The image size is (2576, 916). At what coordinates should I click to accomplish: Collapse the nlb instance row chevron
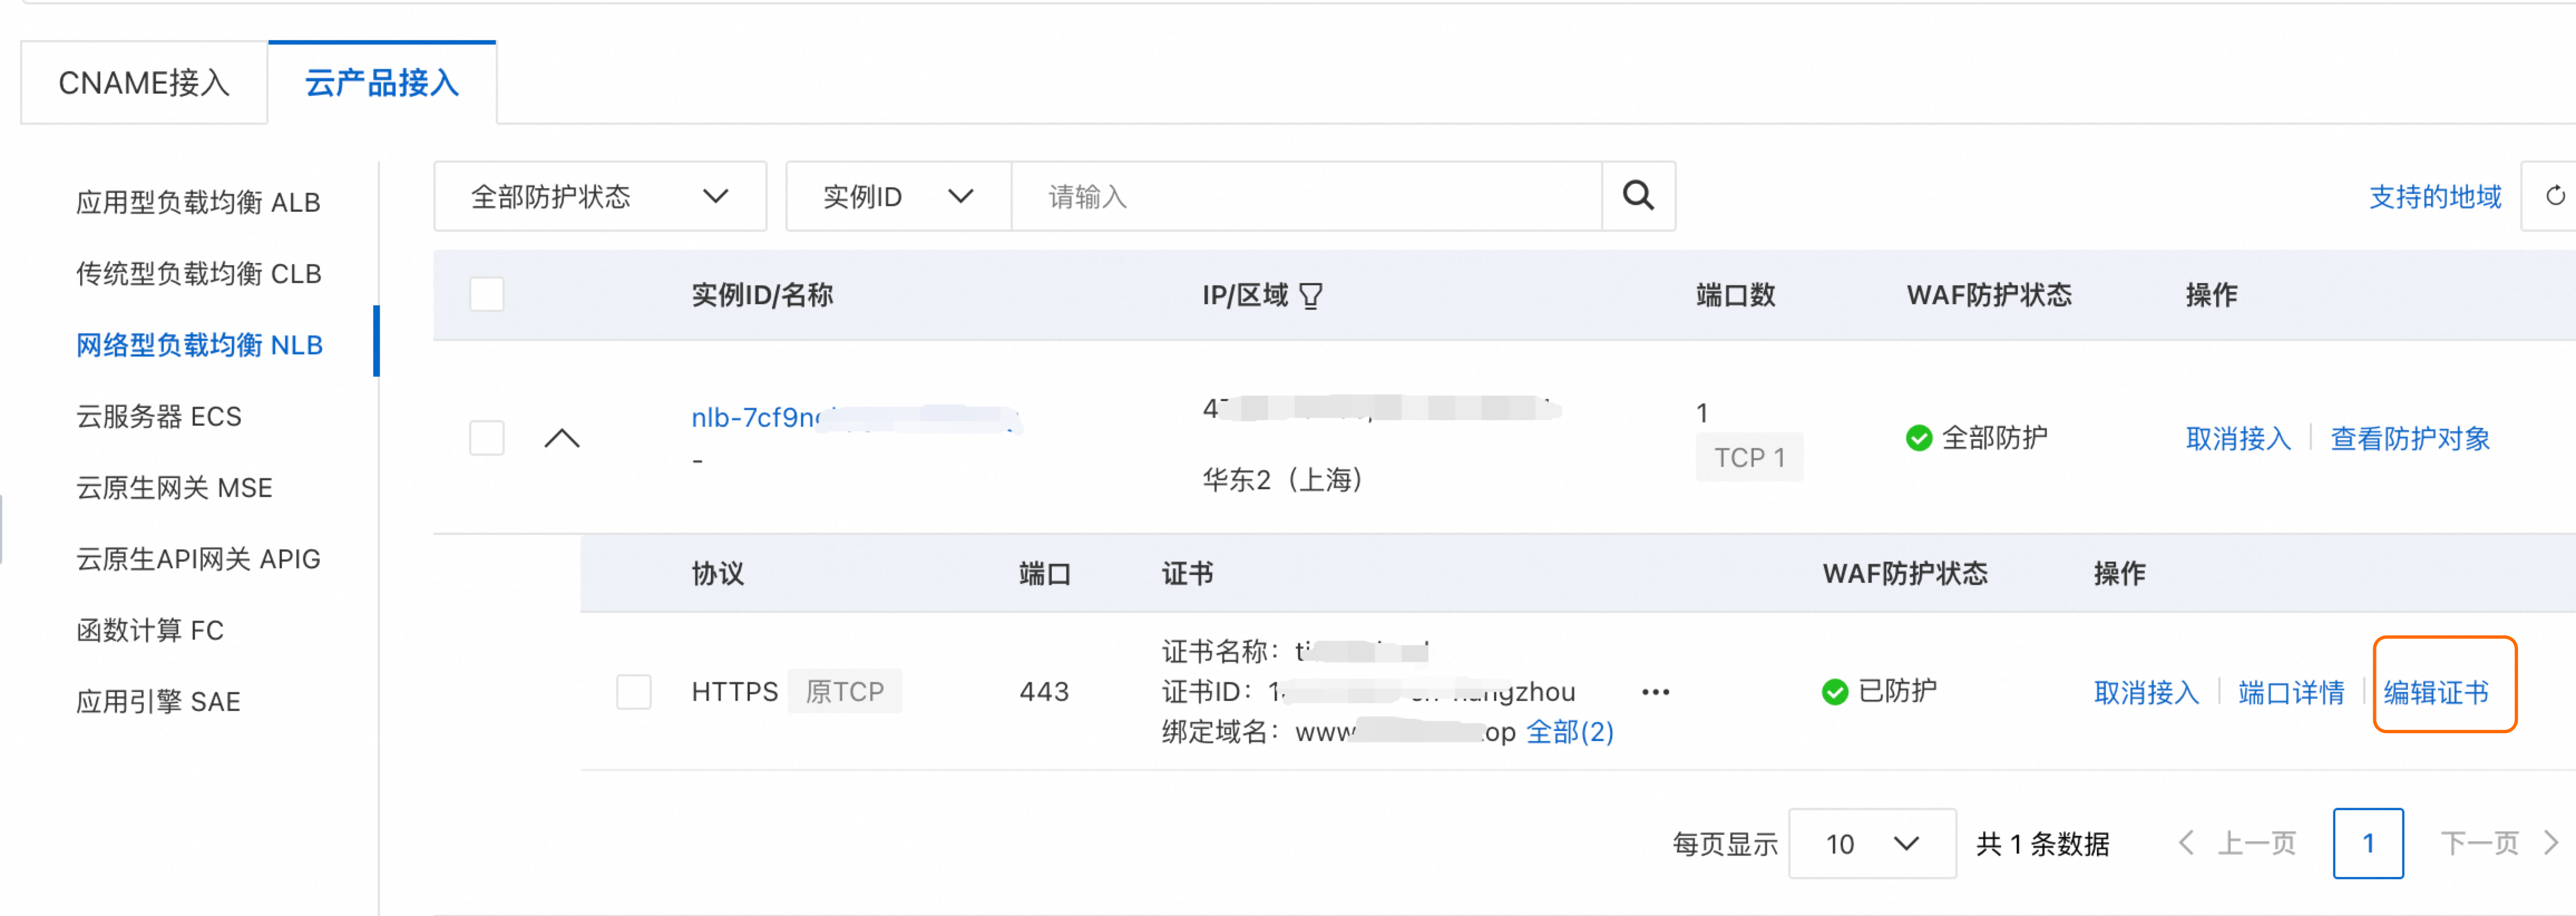click(562, 438)
